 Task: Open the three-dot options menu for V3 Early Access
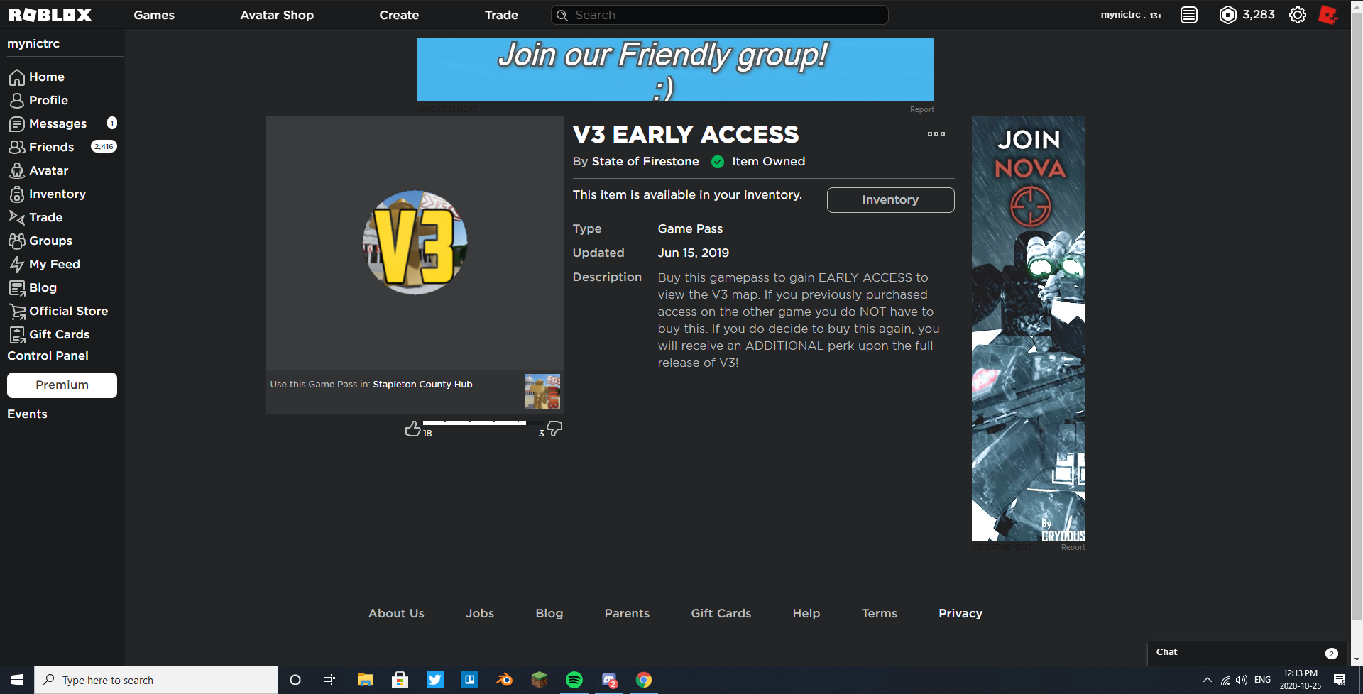936,134
